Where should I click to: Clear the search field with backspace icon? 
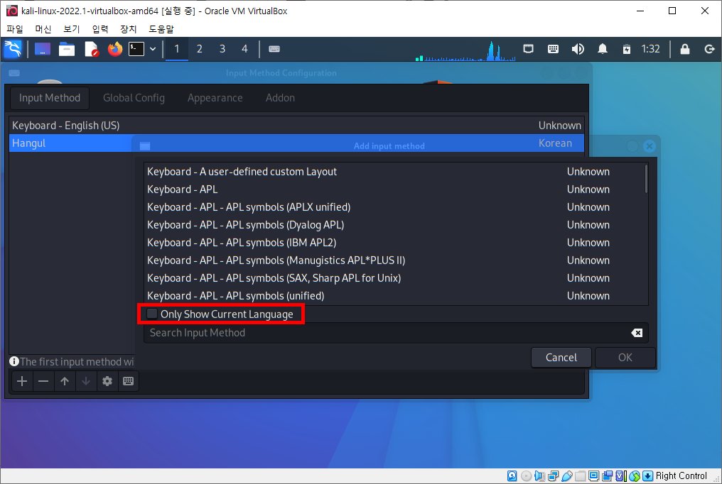[637, 333]
